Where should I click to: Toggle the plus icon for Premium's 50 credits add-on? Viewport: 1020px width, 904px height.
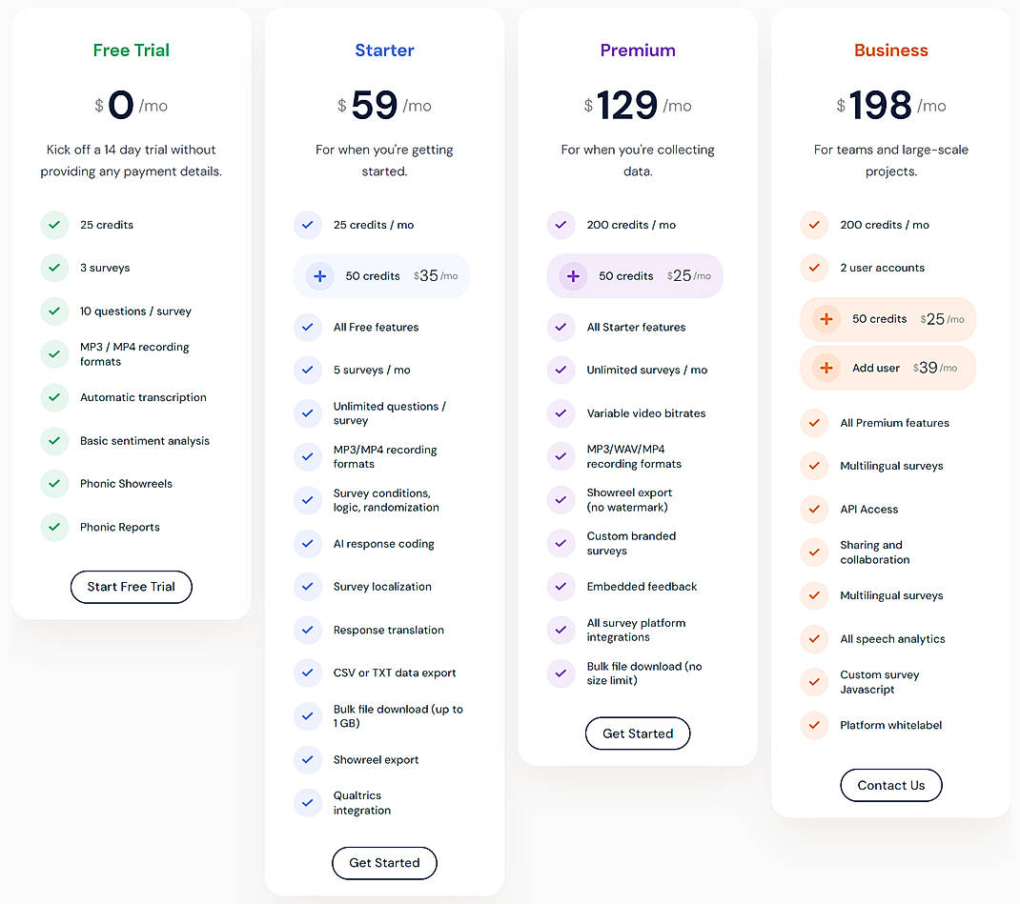(x=571, y=276)
